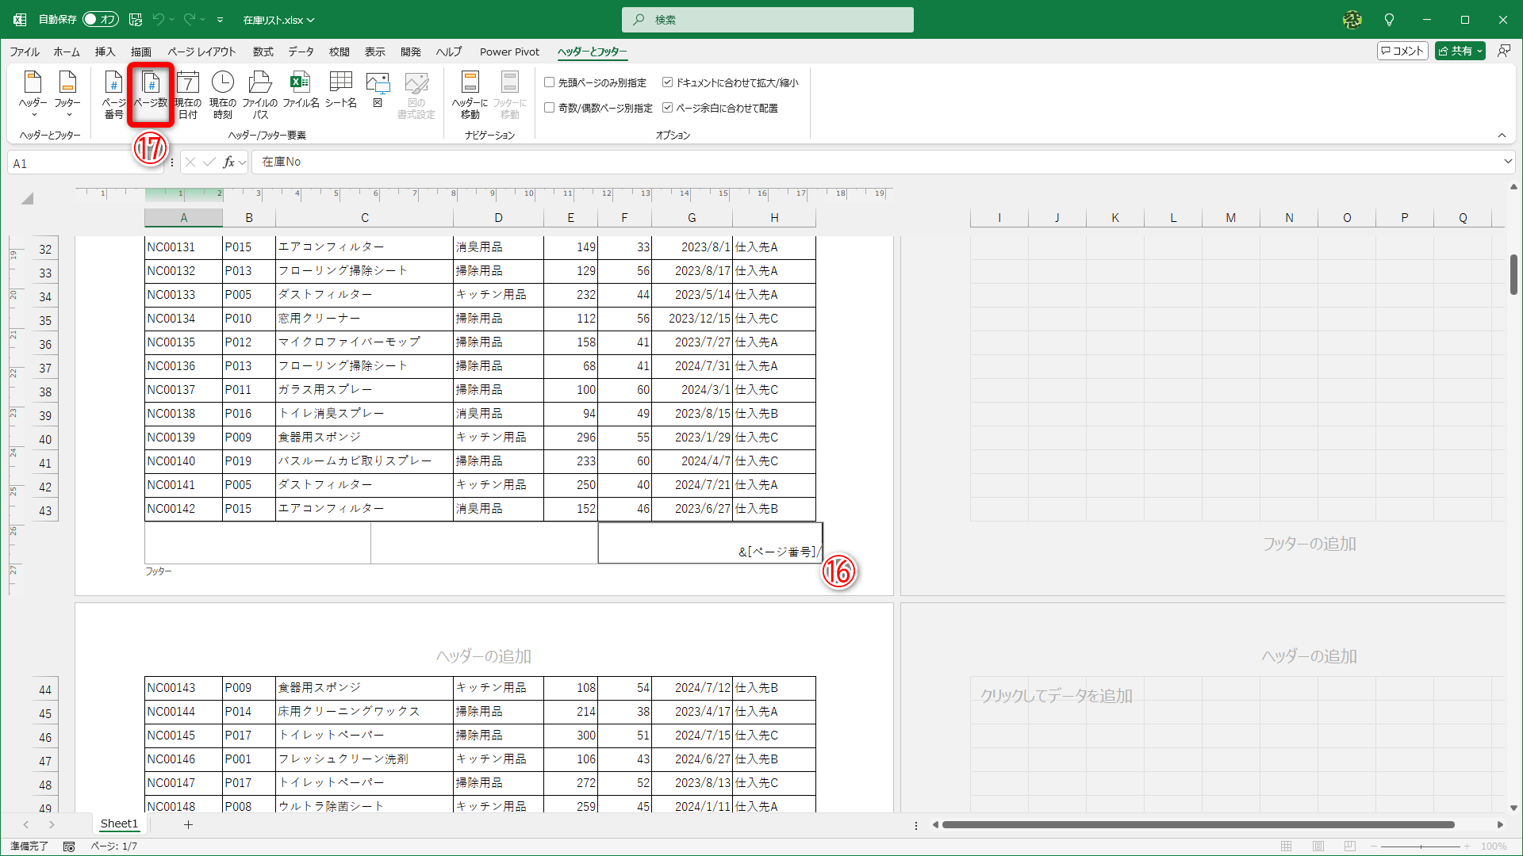Click the zoom slider in status bar
Image resolution: width=1523 pixels, height=856 pixels.
[1420, 846]
